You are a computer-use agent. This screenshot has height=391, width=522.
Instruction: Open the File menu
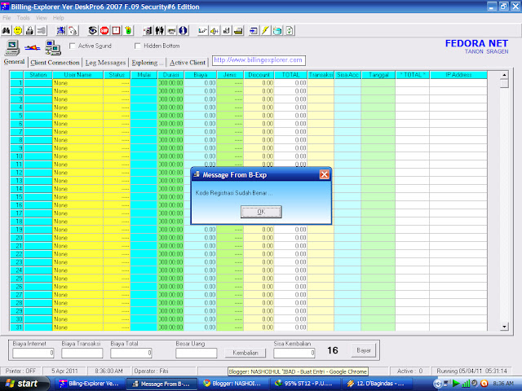pyautogui.click(x=7, y=18)
